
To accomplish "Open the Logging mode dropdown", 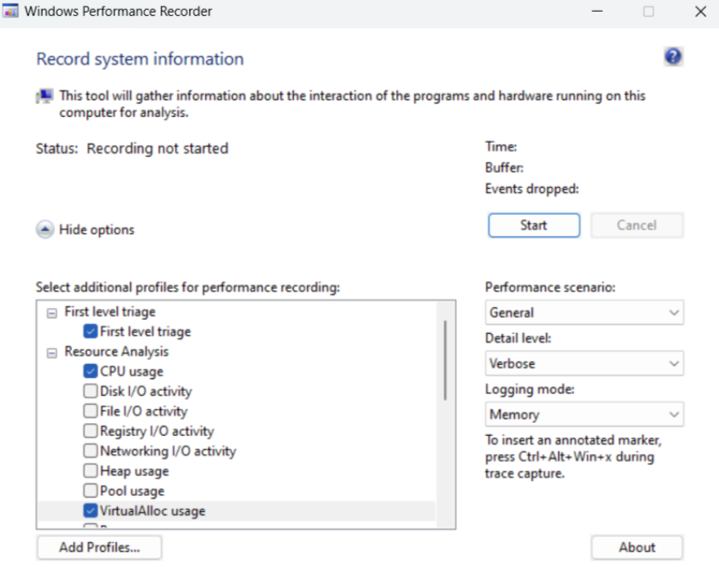I will (x=585, y=414).
